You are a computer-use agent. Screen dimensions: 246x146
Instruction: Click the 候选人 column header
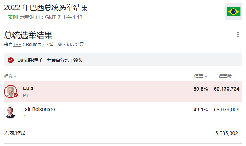pyautogui.click(x=11, y=76)
